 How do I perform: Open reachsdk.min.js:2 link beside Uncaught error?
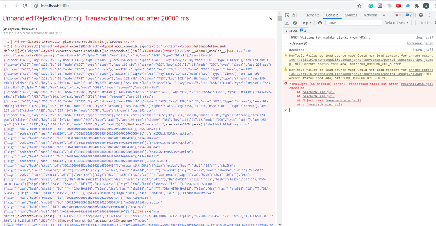click(x=417, y=84)
